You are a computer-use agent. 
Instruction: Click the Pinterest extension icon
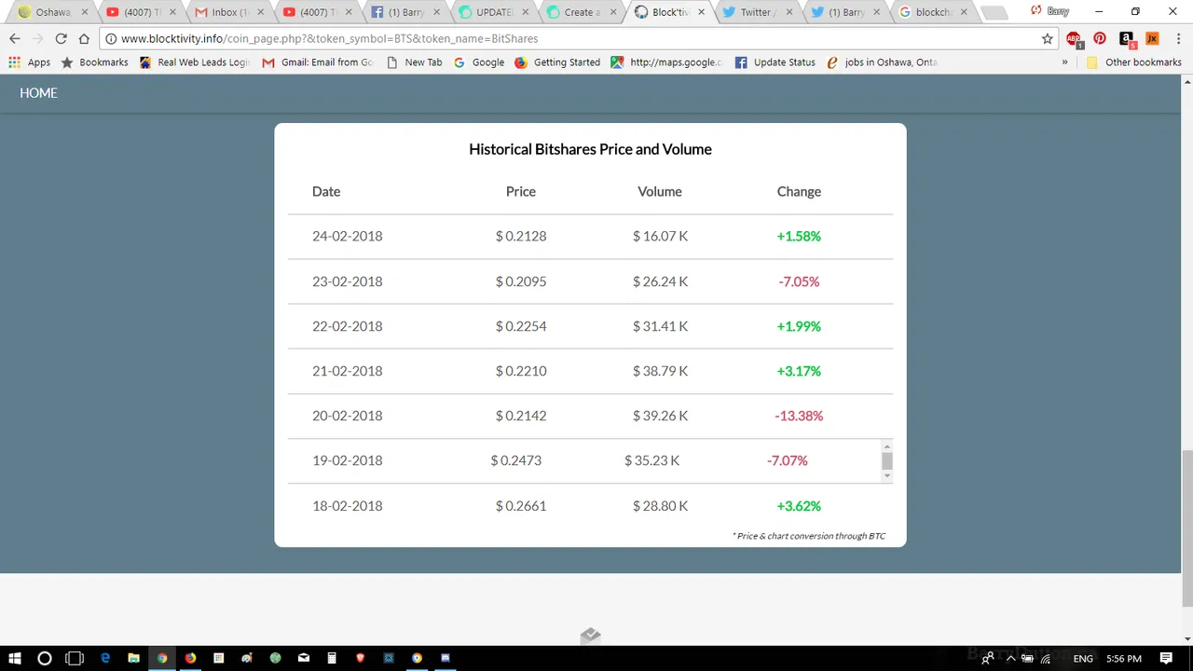(1100, 38)
